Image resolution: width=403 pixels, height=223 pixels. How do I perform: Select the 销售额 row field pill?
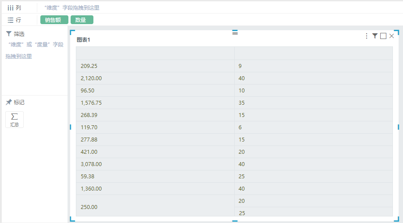click(54, 20)
